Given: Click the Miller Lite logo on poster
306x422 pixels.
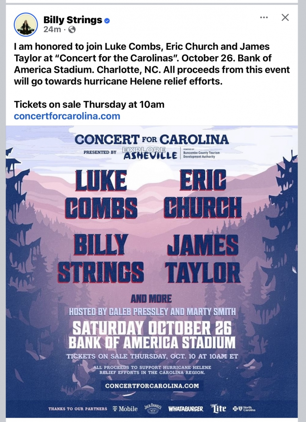Looking at the screenshot, I should point(218,409).
